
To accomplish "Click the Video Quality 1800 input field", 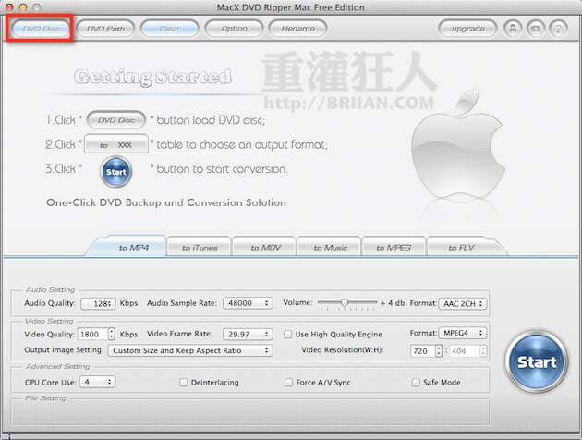I will pos(92,334).
